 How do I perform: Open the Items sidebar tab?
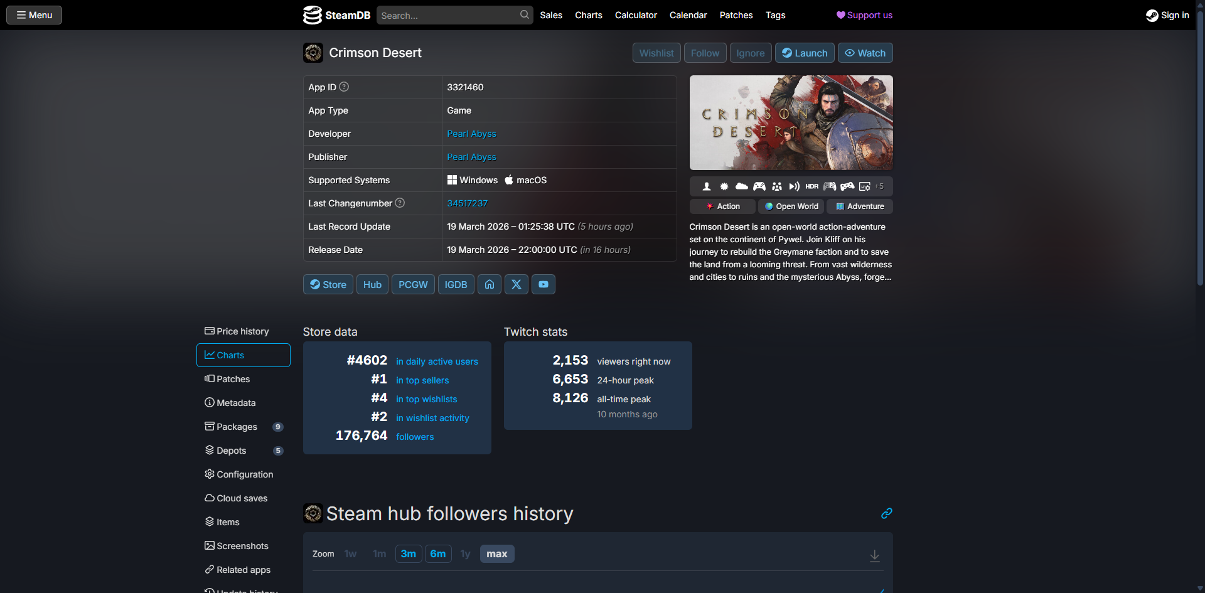244,522
